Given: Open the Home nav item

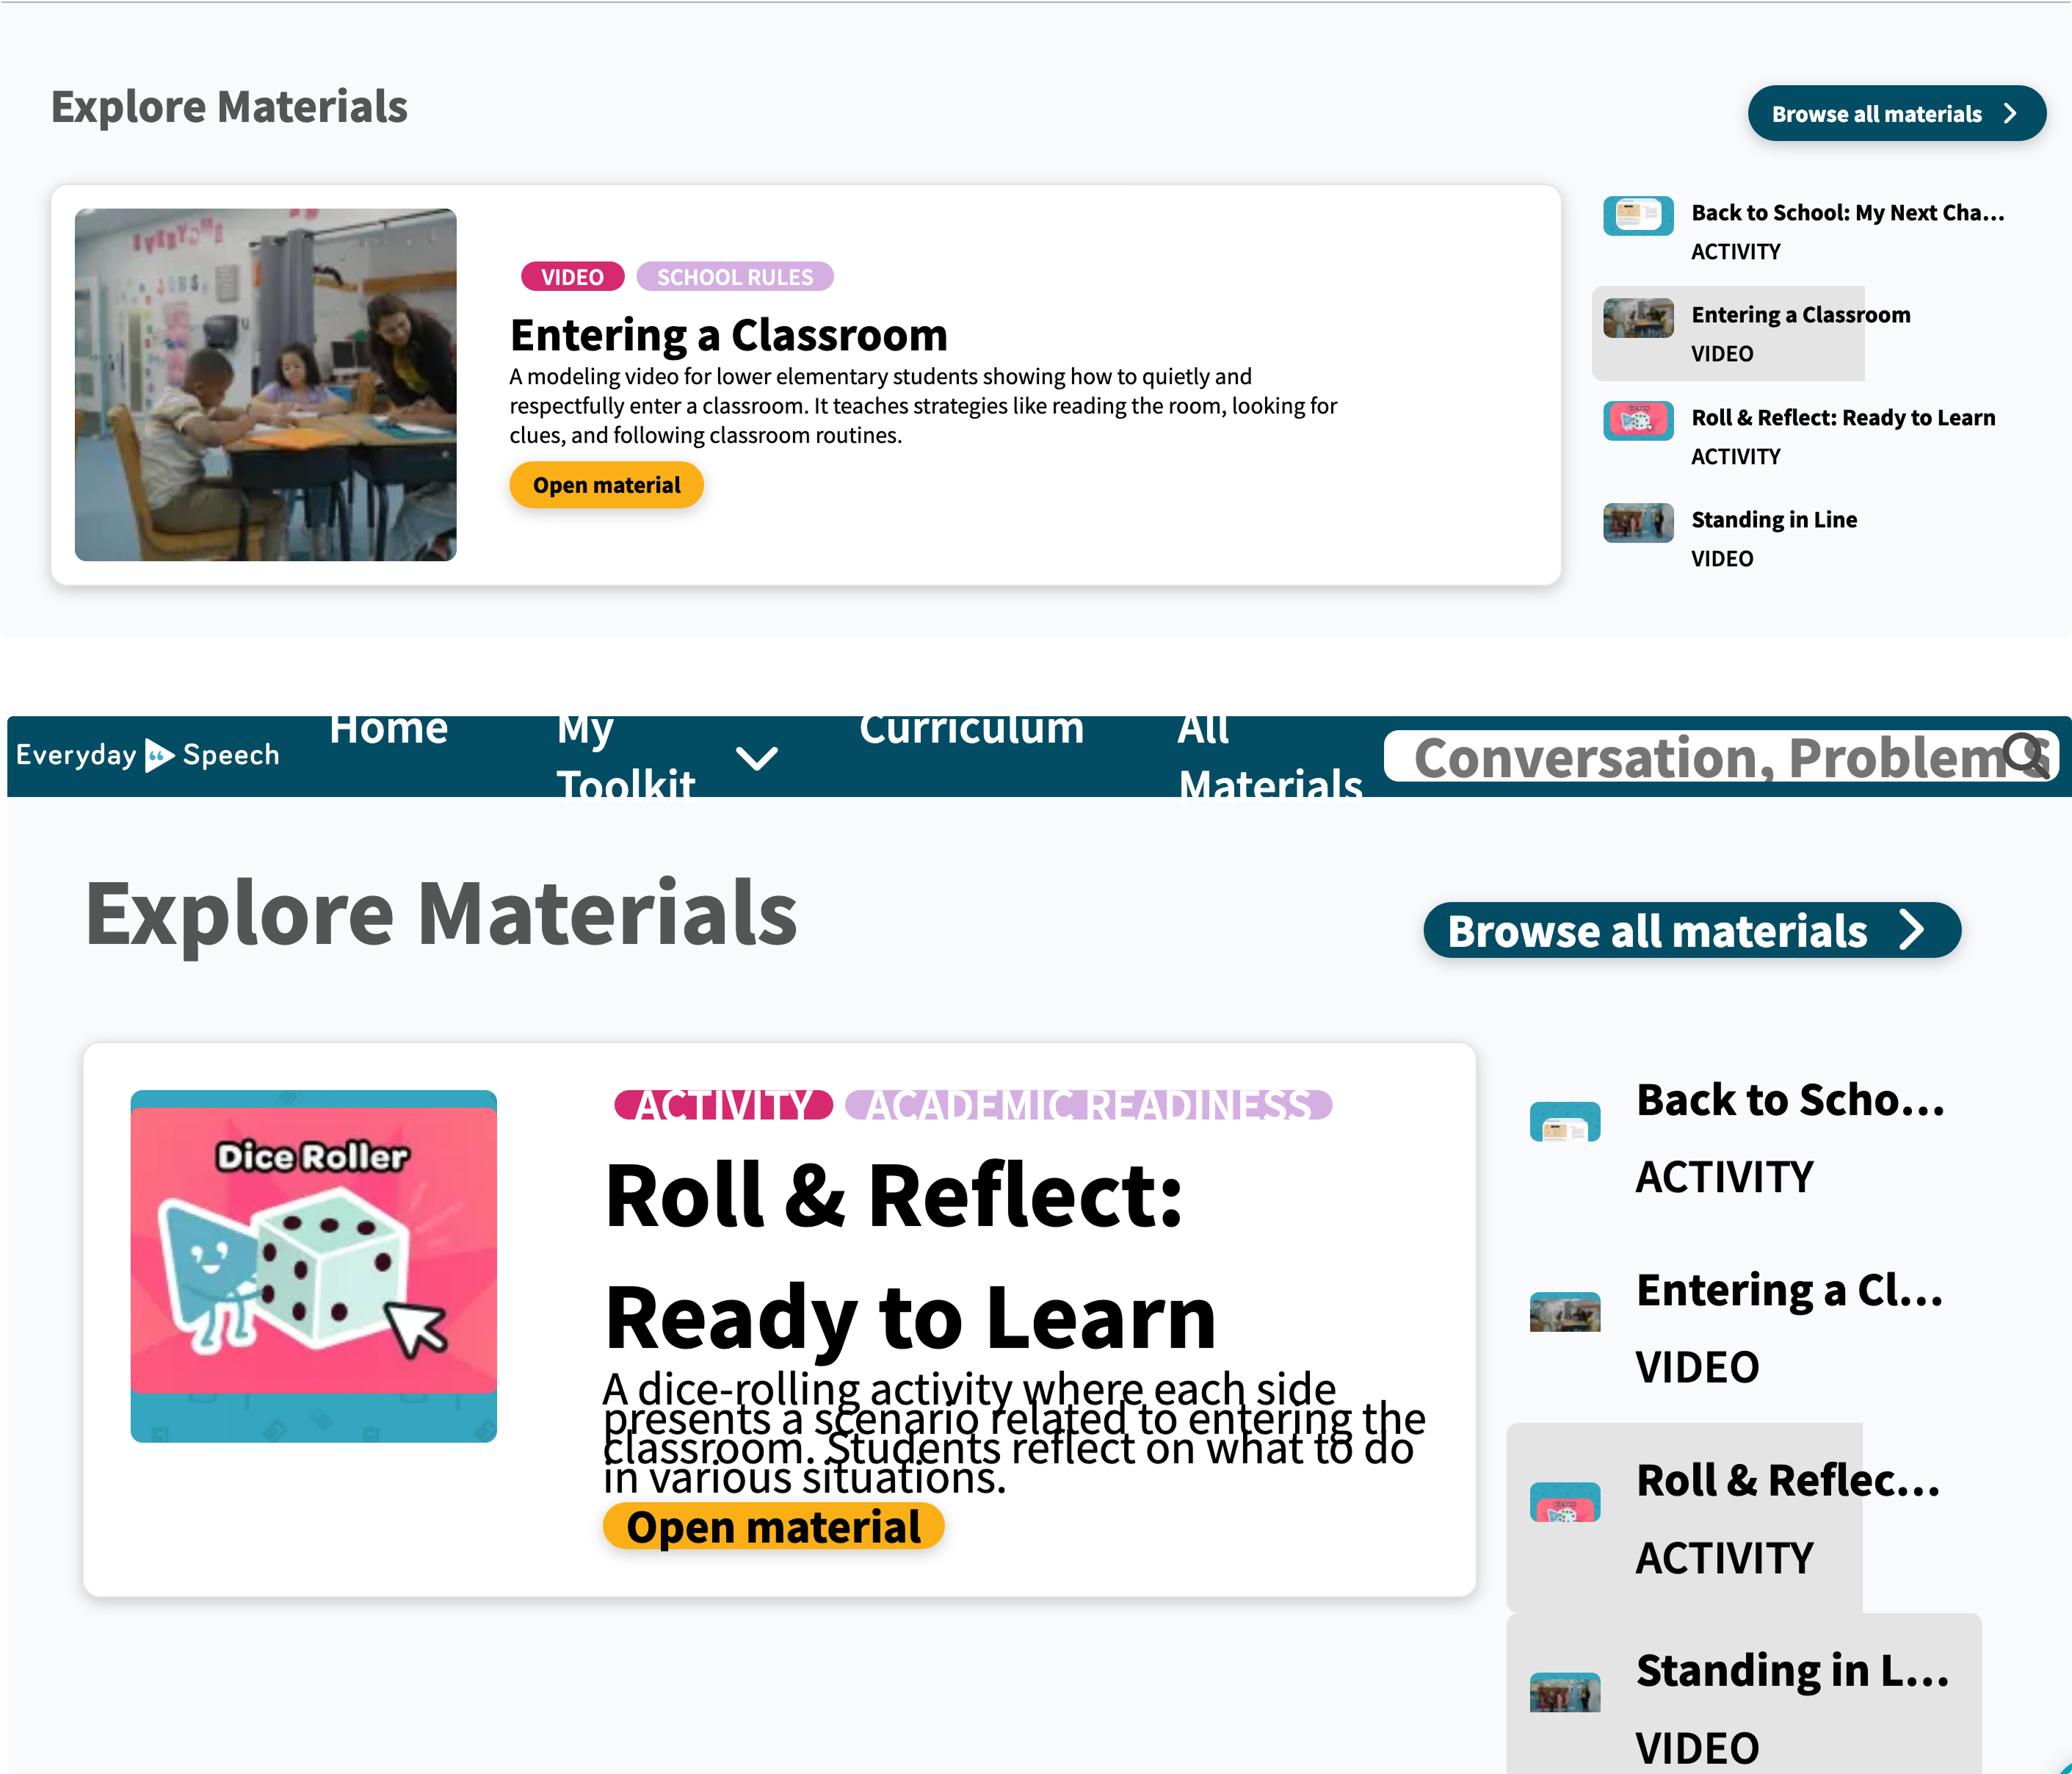Looking at the screenshot, I should pyautogui.click(x=388, y=730).
